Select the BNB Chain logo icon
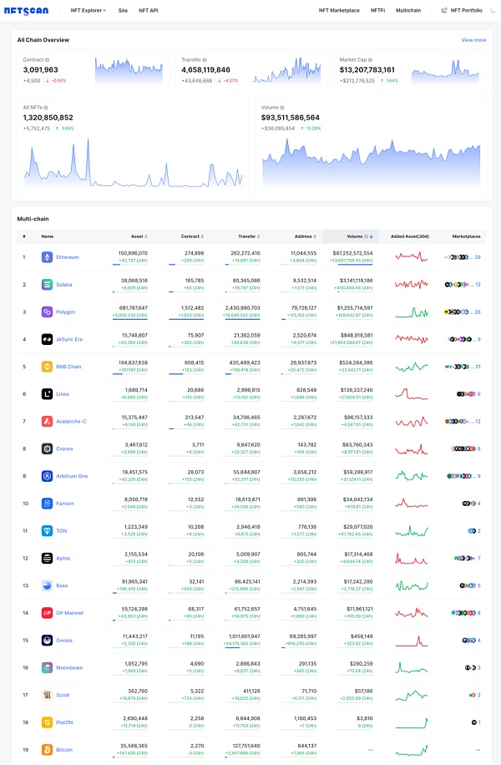This screenshot has width=501, height=765. click(47, 367)
